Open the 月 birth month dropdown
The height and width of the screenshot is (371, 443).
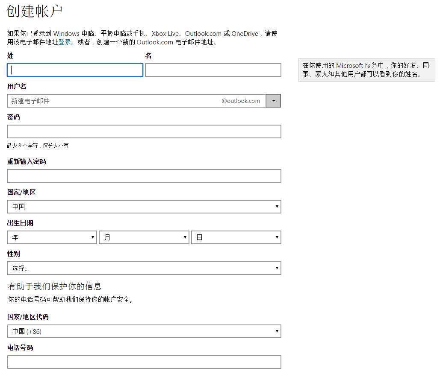(143, 237)
